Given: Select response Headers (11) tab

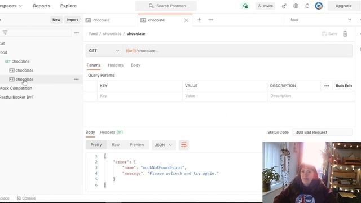Looking at the screenshot, I should click(x=112, y=133).
